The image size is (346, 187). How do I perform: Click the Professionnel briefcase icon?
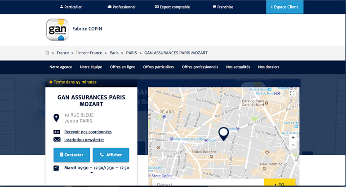coord(110,7)
